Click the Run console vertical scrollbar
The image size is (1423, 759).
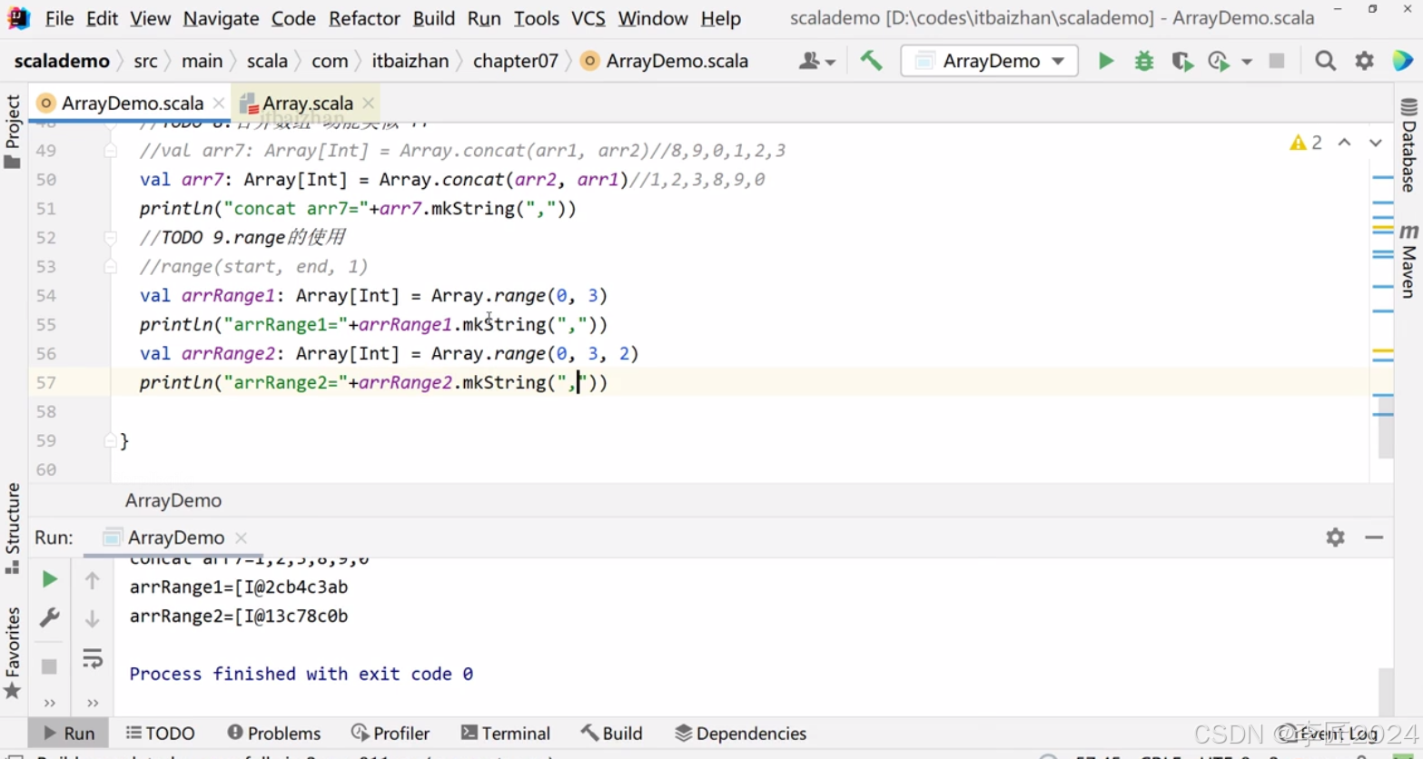pos(1385,692)
